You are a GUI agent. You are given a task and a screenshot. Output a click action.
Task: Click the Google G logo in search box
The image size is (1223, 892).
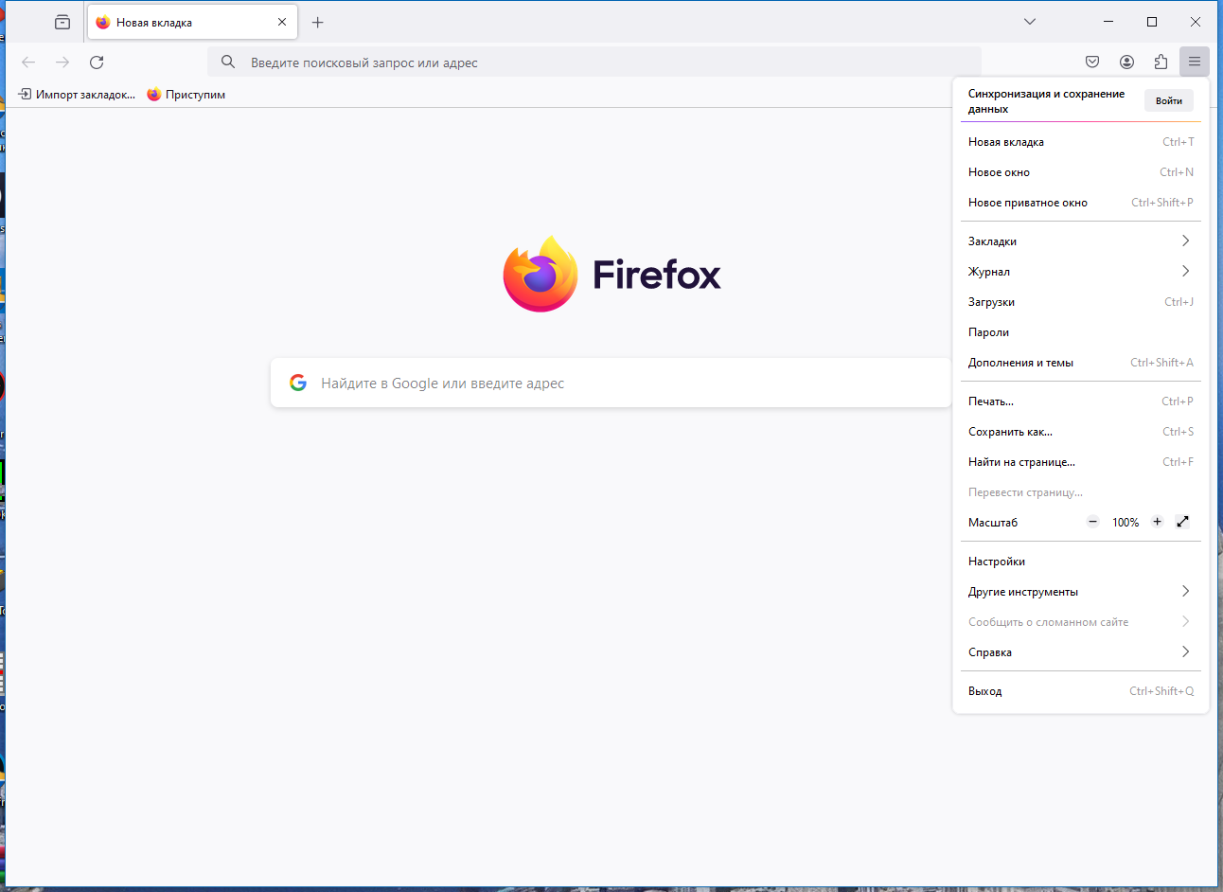(298, 384)
